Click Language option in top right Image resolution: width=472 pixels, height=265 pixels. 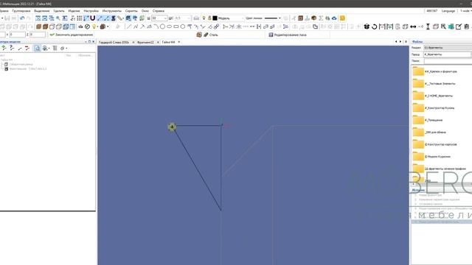click(x=448, y=11)
